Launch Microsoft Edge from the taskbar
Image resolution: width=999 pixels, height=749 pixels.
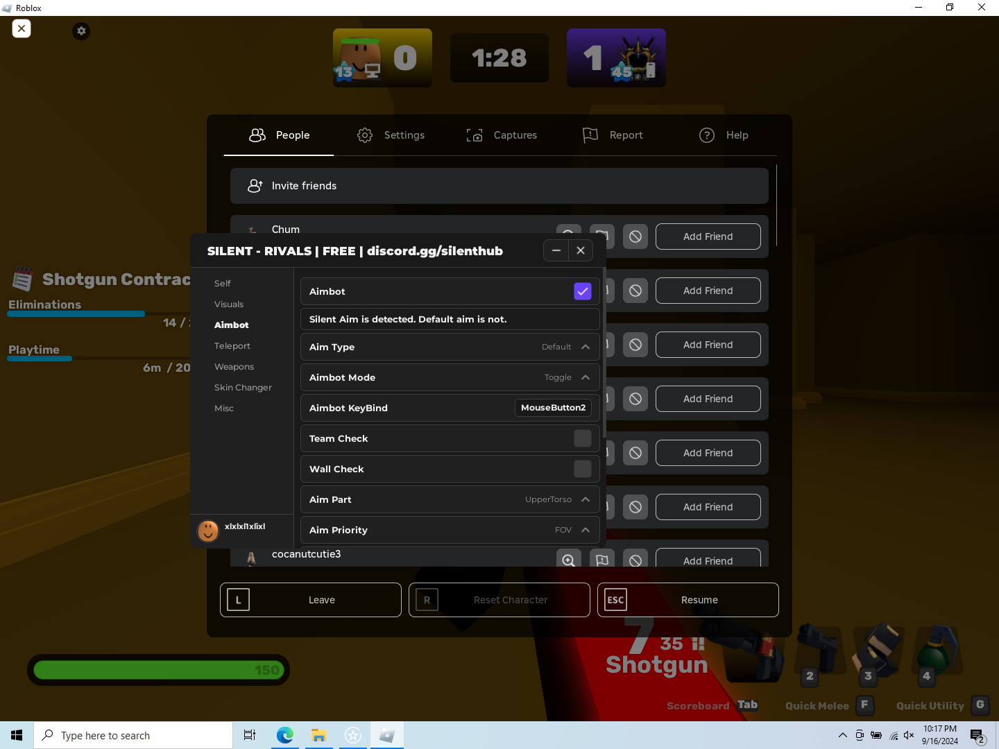[284, 735]
